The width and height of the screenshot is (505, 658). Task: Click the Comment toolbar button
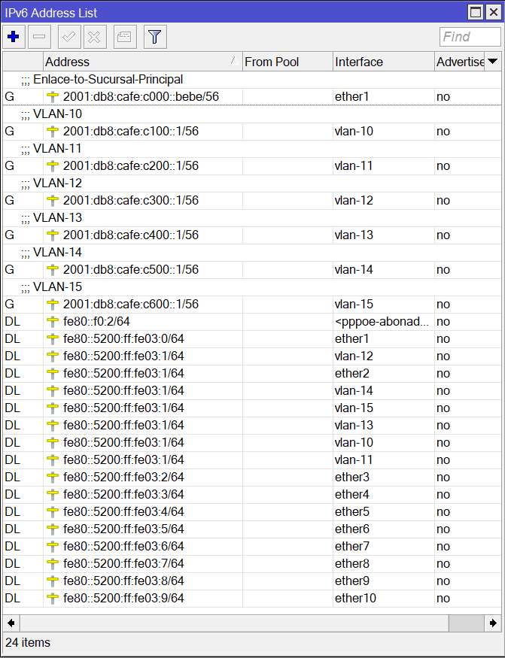125,36
